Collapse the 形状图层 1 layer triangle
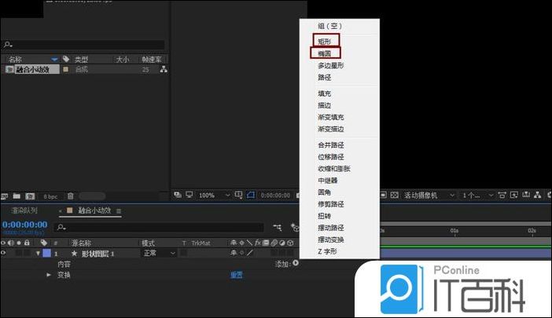The image size is (552, 318). pyautogui.click(x=38, y=253)
